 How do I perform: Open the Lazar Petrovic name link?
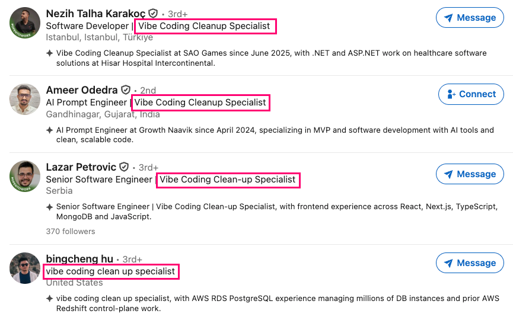[81, 167]
